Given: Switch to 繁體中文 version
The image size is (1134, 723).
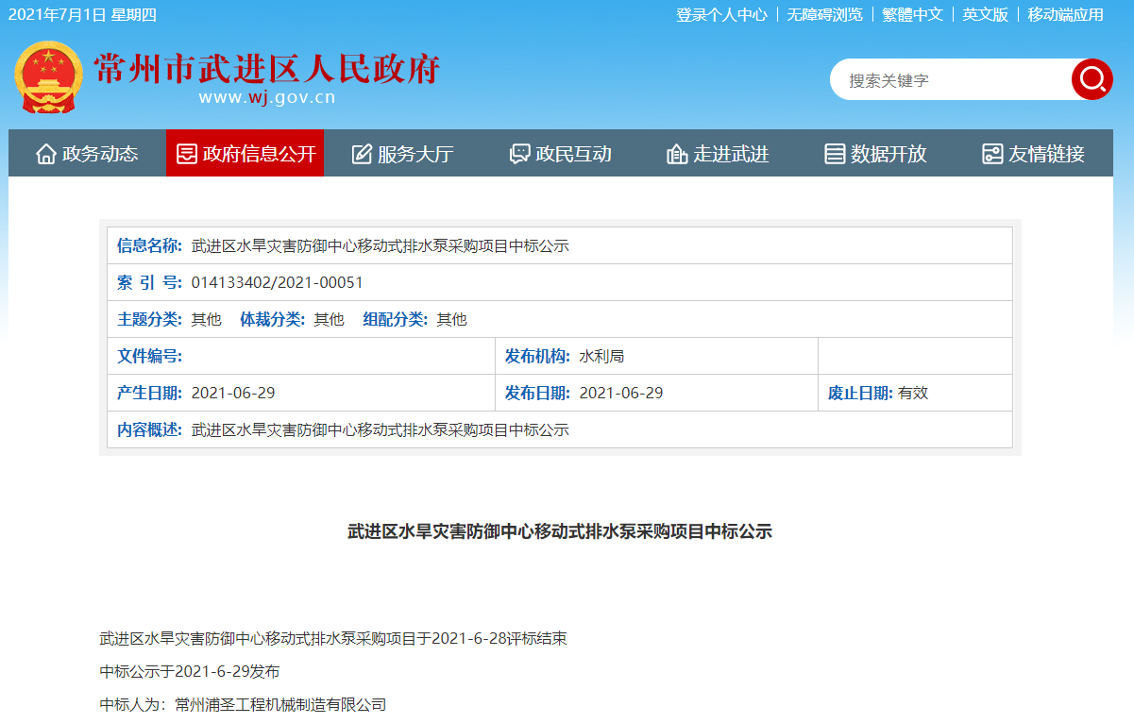Looking at the screenshot, I should (x=912, y=14).
